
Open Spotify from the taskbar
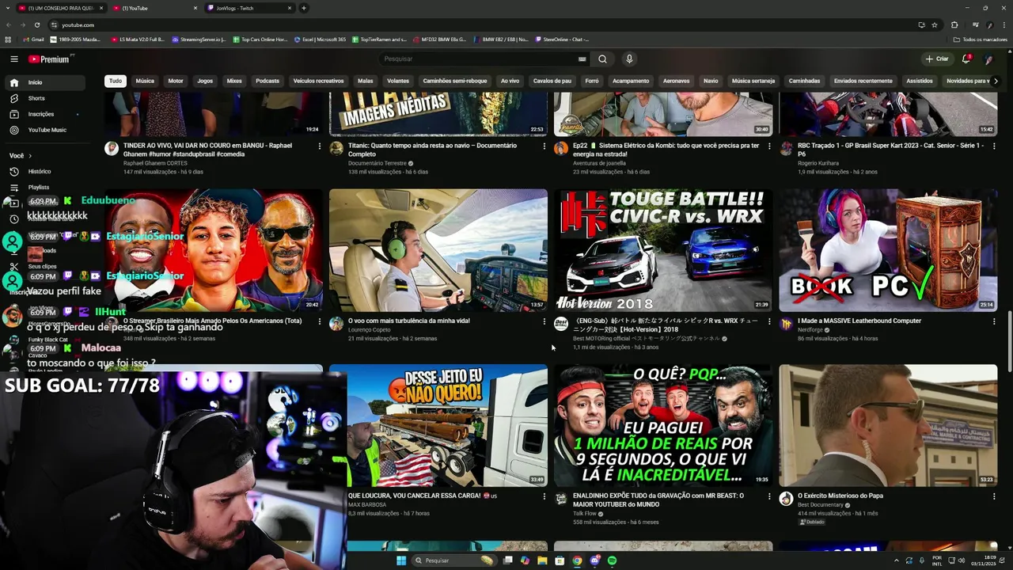point(612,560)
